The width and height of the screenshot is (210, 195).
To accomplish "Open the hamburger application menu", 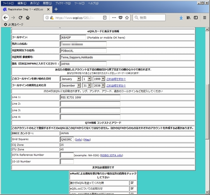I will [x=205, y=18].
